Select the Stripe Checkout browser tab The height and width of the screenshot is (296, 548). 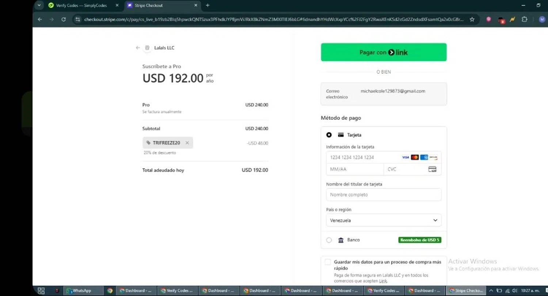[163, 5]
